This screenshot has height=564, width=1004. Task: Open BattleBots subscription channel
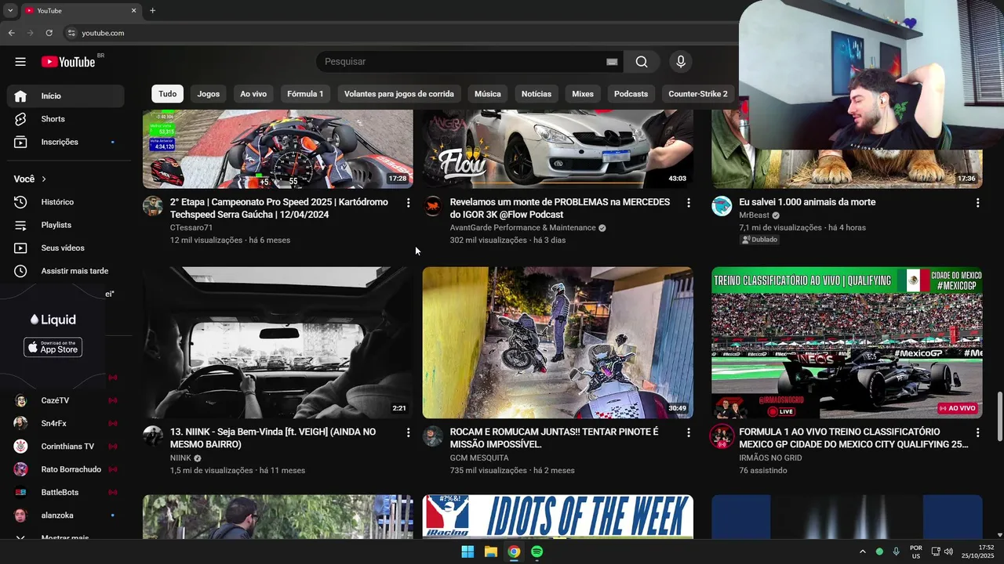pyautogui.click(x=65, y=493)
